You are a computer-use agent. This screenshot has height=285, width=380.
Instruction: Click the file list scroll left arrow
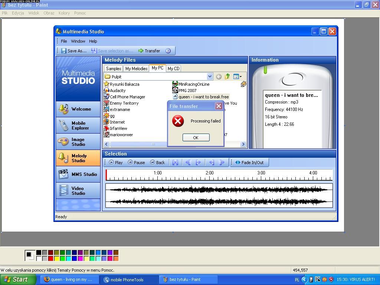point(106,144)
